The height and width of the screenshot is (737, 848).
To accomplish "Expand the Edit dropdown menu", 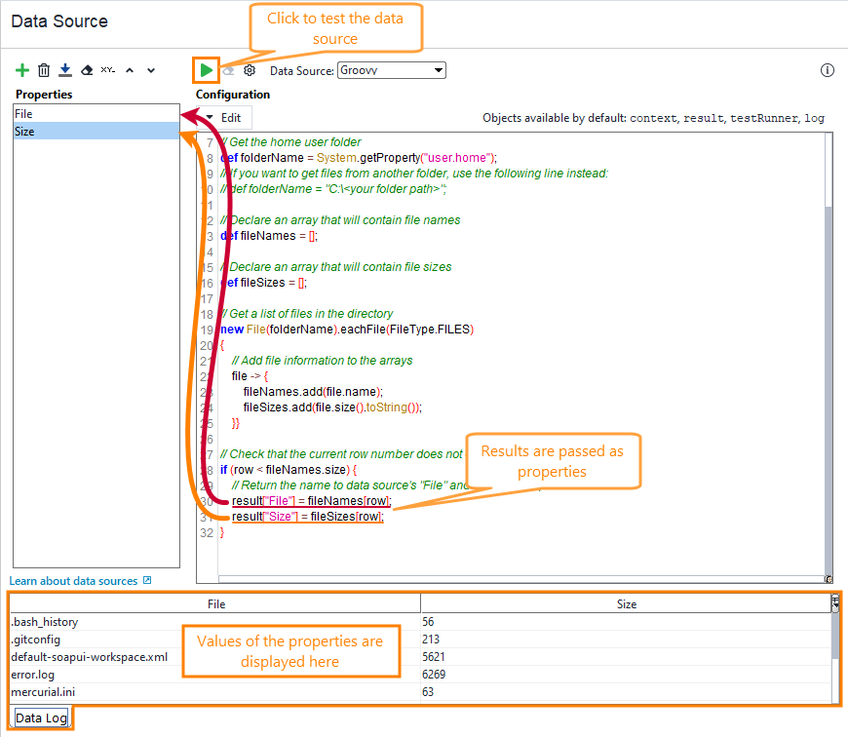I will pyautogui.click(x=223, y=117).
